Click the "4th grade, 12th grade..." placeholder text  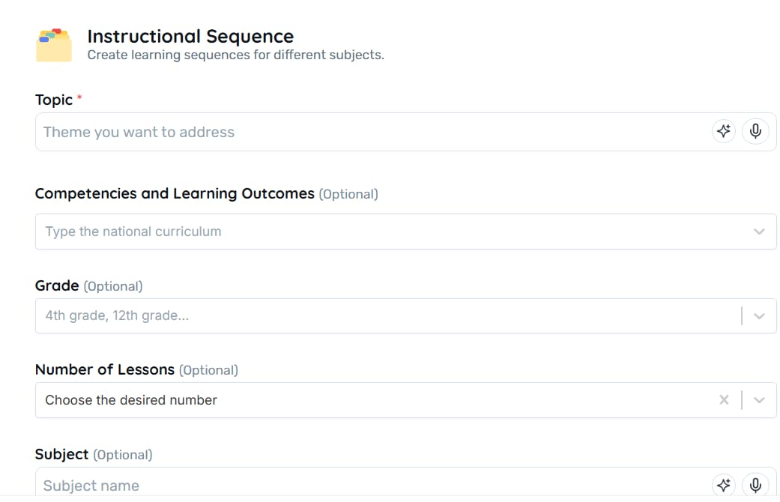pos(117,315)
